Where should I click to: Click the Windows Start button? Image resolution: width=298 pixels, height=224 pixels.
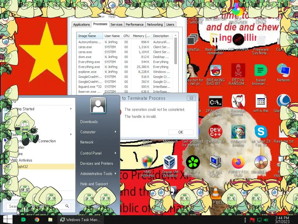click(x=8, y=219)
